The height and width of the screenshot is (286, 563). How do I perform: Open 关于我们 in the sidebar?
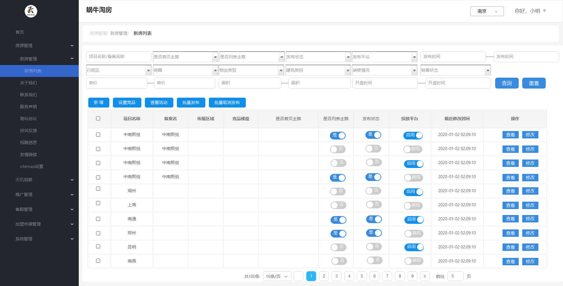tap(28, 83)
